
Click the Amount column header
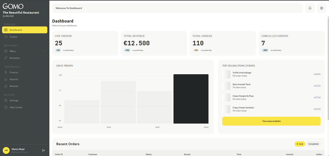point(290,154)
